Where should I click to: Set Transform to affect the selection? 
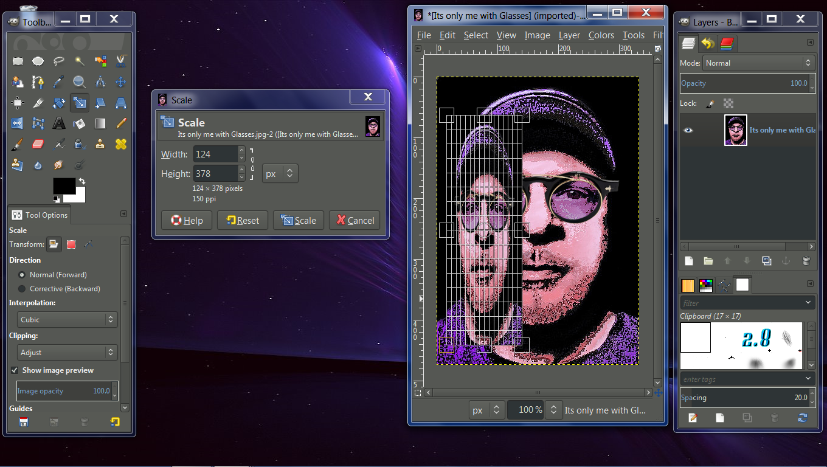pos(71,244)
